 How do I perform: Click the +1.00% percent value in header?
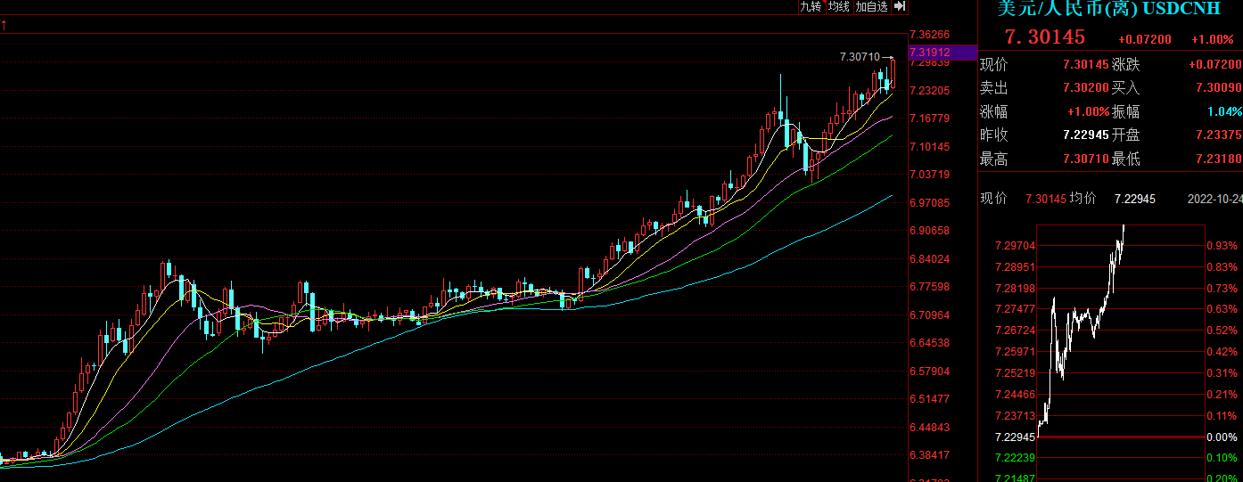(1213, 39)
